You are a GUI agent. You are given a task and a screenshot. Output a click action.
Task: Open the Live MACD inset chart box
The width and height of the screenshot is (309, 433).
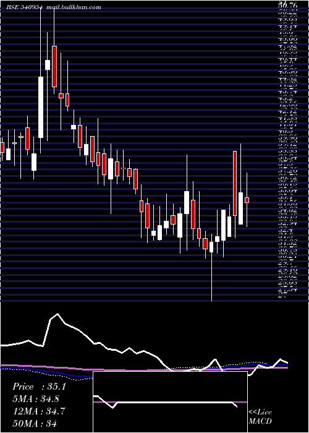point(170,402)
